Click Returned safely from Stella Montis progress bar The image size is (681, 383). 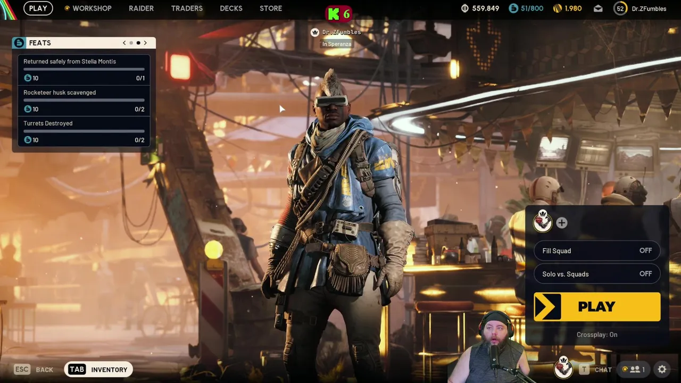pos(84,70)
